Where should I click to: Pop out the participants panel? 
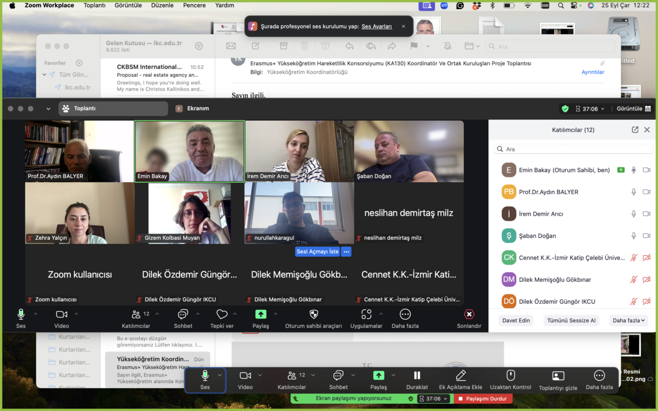pos(635,130)
